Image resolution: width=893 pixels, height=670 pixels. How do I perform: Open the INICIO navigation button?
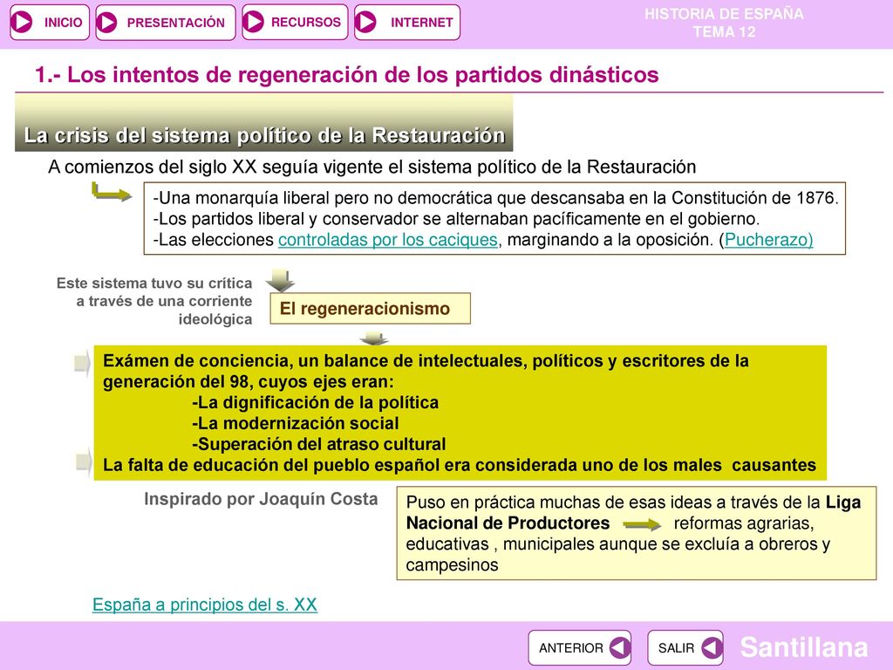tap(50, 22)
